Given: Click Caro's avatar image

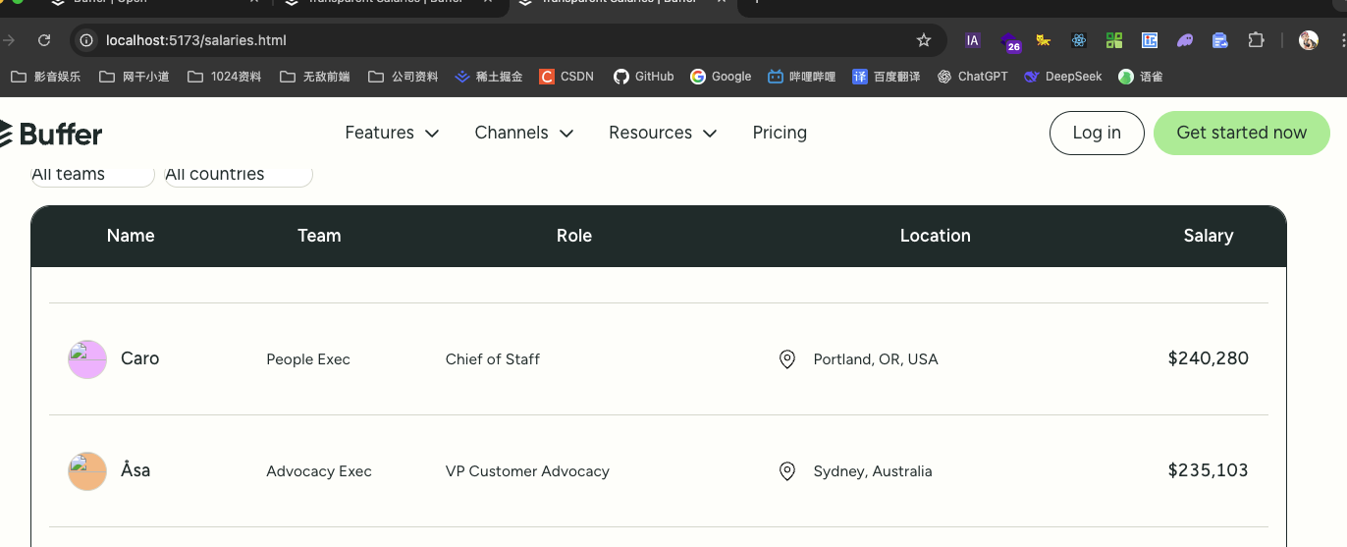Looking at the screenshot, I should 87,359.
